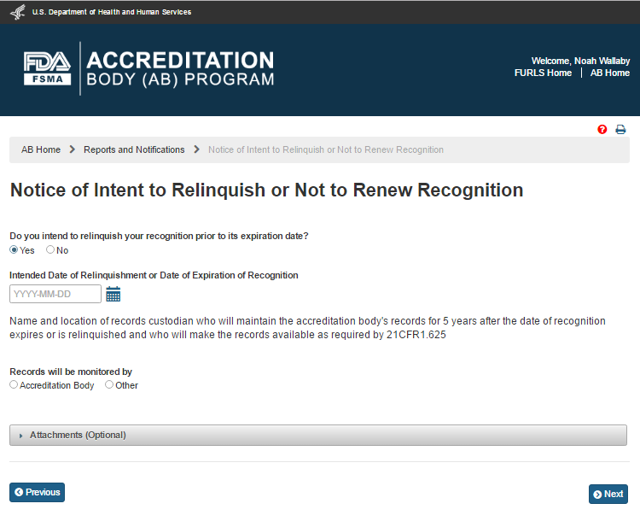Image resolution: width=640 pixels, height=527 pixels.
Task: Click the Intended Date of Relinquishment label
Action: tap(154, 275)
